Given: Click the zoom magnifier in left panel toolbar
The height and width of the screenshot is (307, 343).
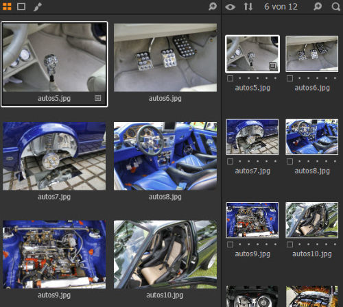Looking at the screenshot, I should (x=213, y=7).
